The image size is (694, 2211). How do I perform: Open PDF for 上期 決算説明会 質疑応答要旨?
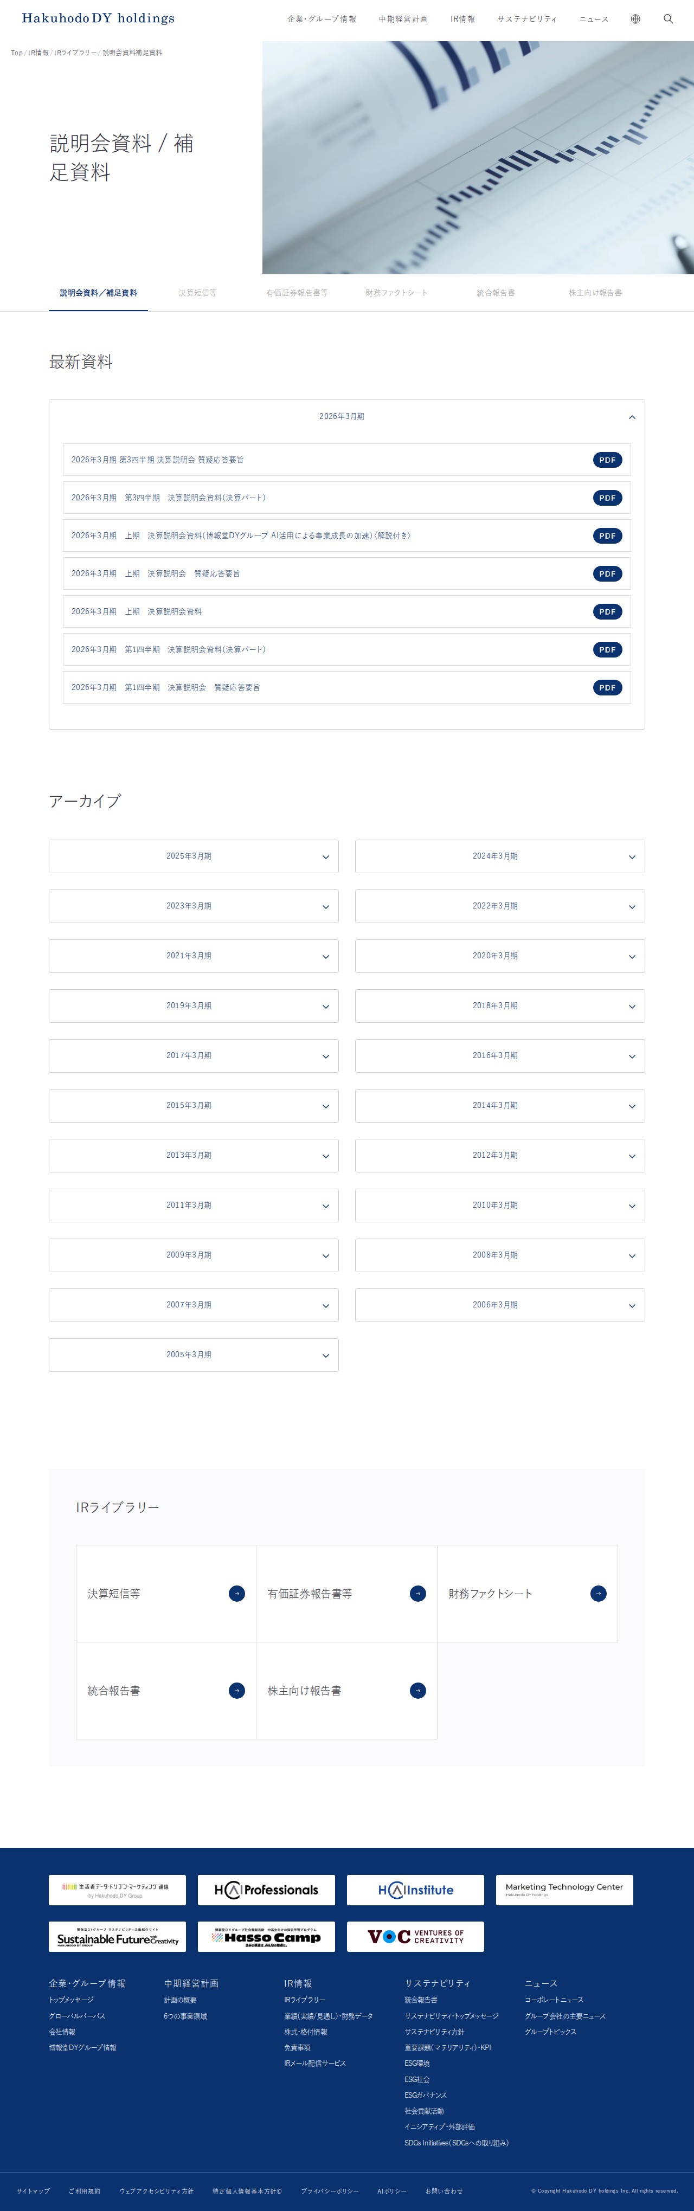[x=607, y=573]
